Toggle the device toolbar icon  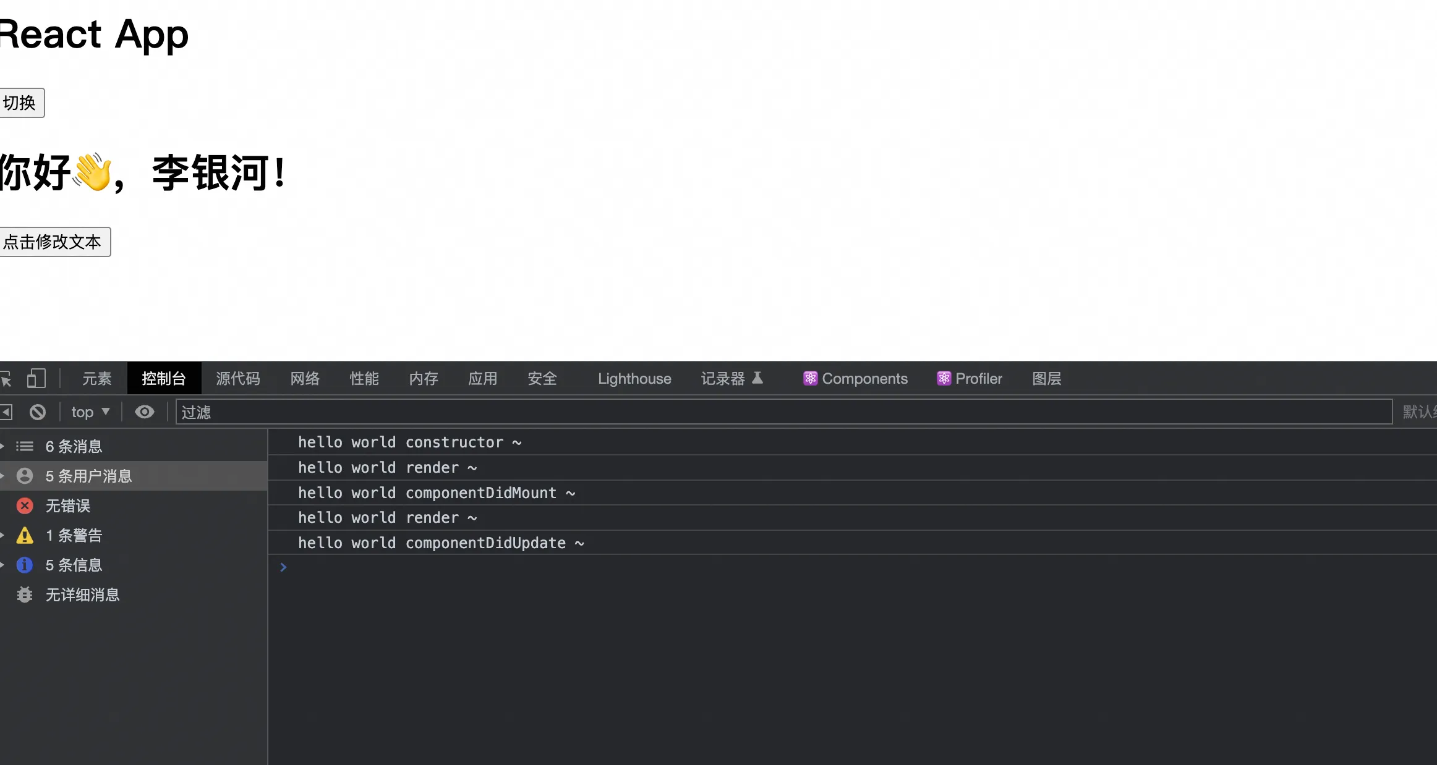36,379
